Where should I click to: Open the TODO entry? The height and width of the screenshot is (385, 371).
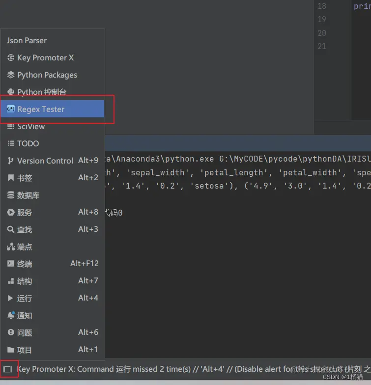tap(52, 143)
